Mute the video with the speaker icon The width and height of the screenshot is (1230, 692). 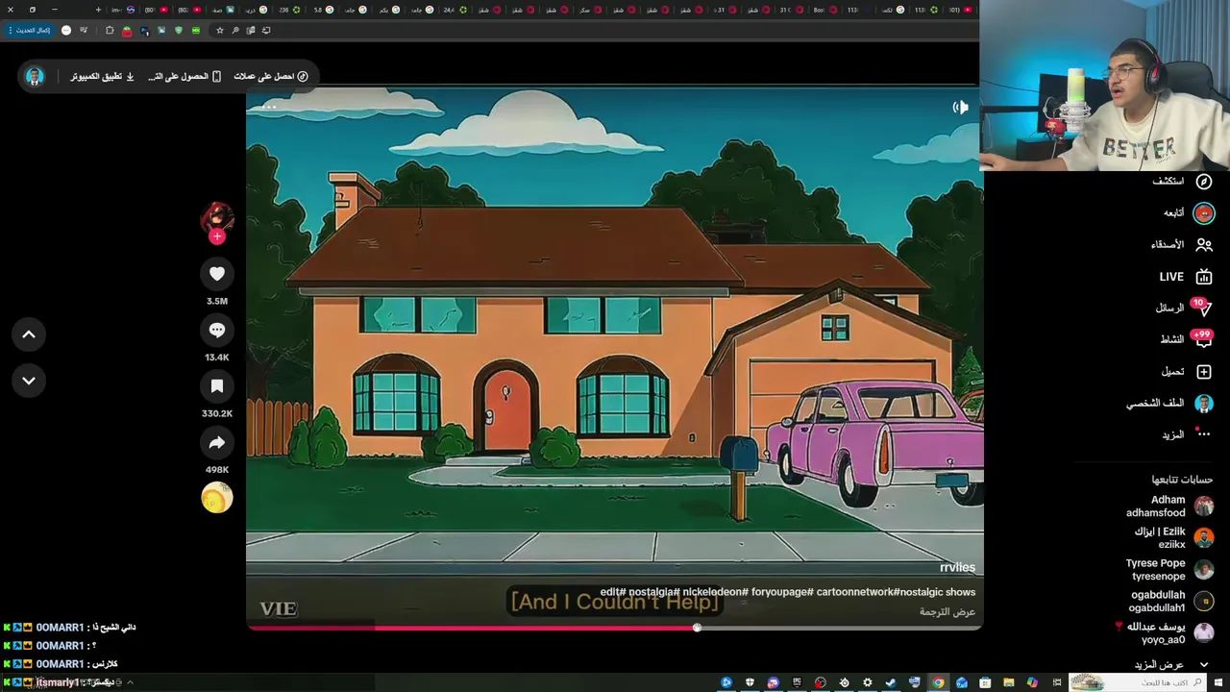960,108
